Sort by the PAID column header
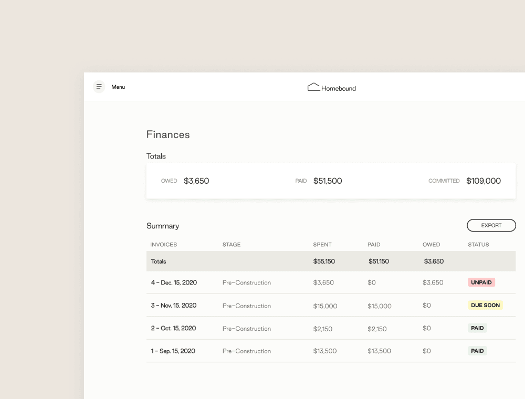Screen dimensions: 525x399 point(374,245)
